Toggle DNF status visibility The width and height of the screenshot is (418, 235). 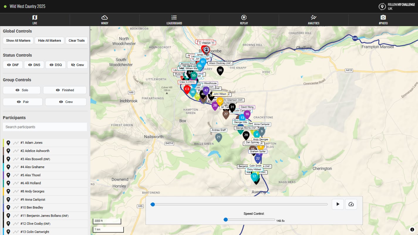(13, 65)
